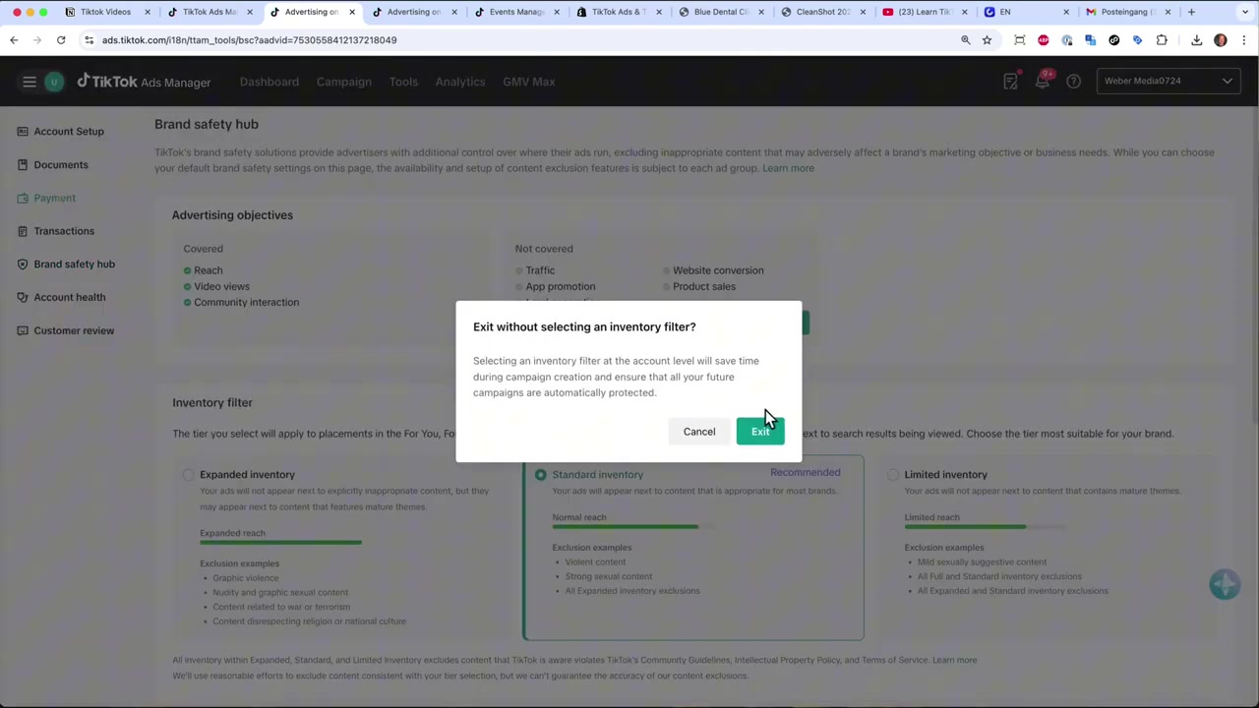The height and width of the screenshot is (708, 1259).
Task: Open Account Setup in the sidebar
Action: point(69,132)
